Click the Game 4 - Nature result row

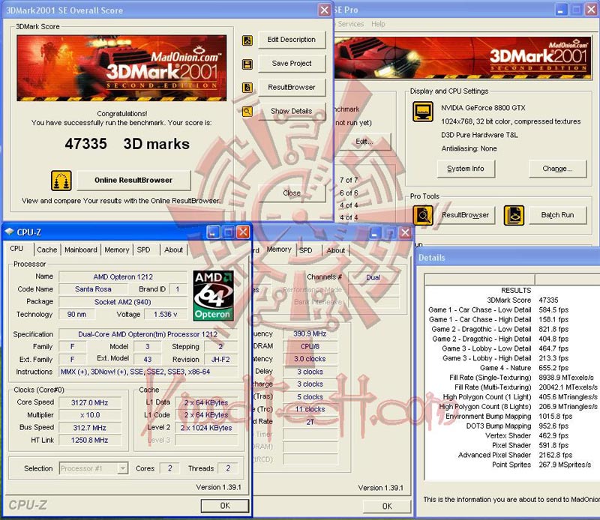(511, 368)
